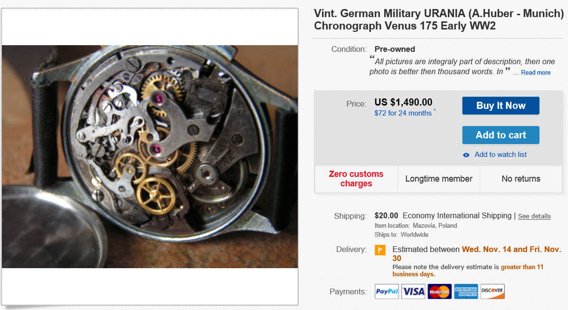Click the PayPal payment icon

[x=387, y=291]
